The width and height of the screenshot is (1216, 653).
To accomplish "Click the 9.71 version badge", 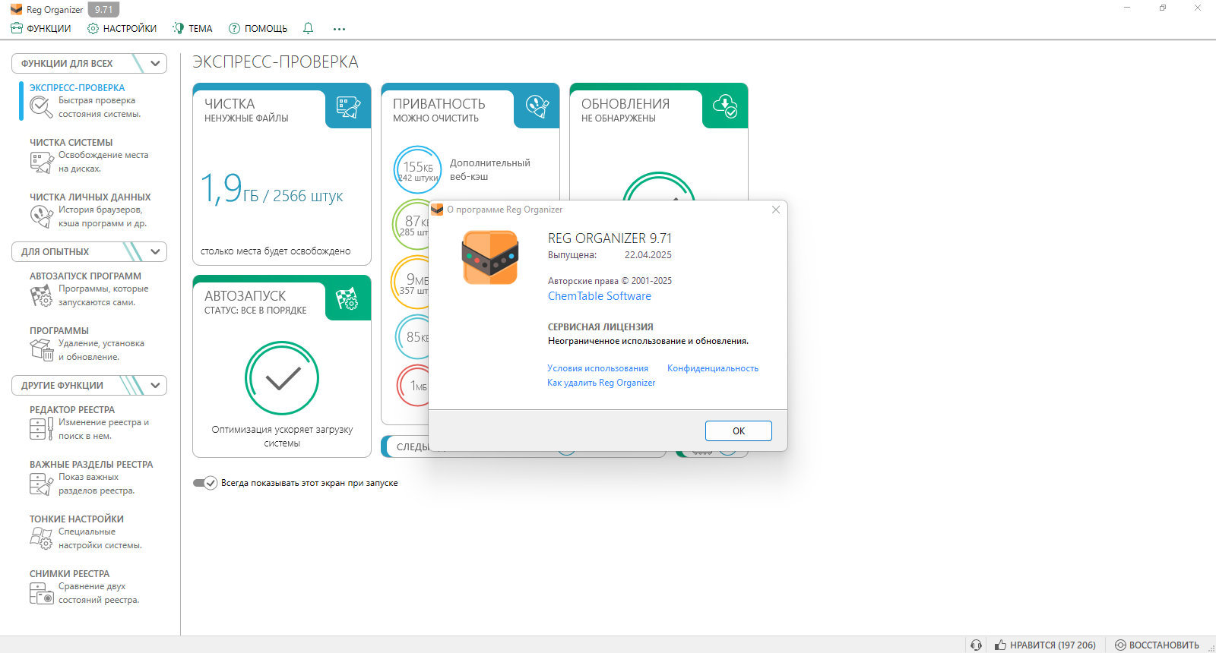I will click(104, 10).
